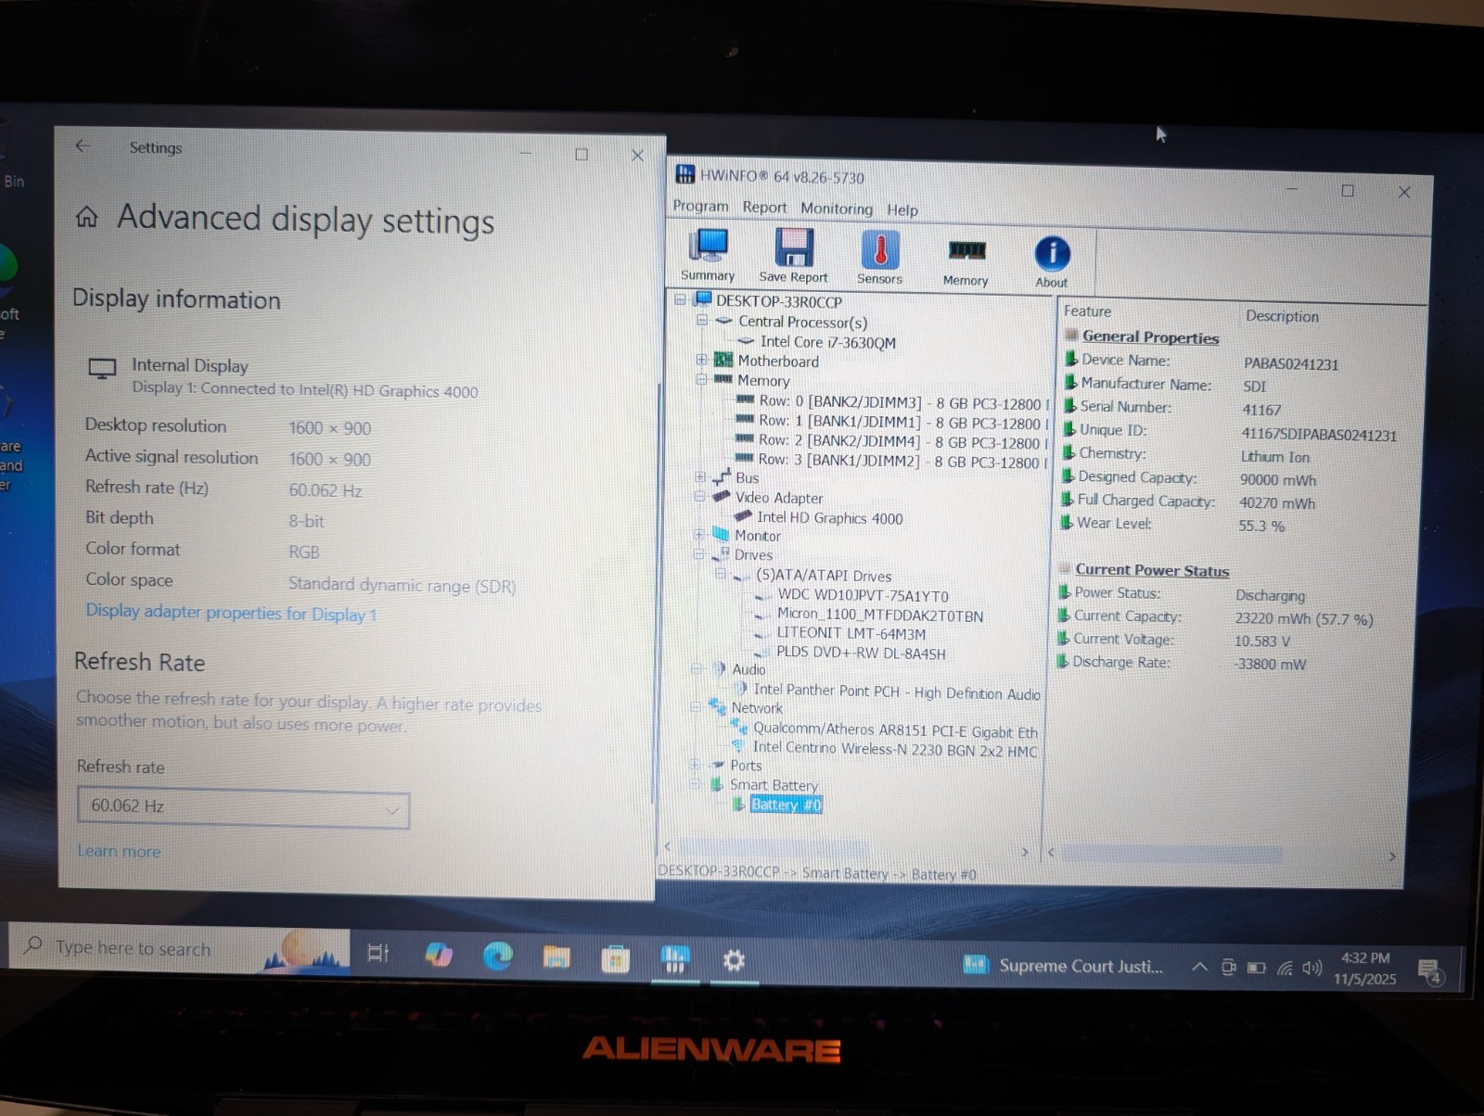
Task: Click Display adapter properties for Display 1
Action: tap(231, 613)
